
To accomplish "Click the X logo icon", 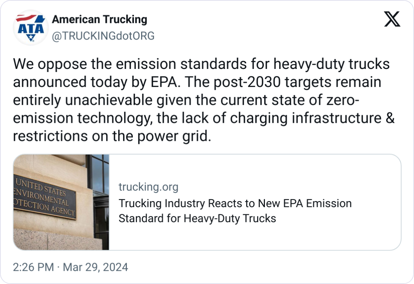I will [x=392, y=18].
